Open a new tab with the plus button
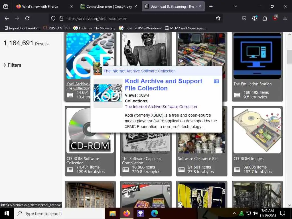 pos(211,7)
